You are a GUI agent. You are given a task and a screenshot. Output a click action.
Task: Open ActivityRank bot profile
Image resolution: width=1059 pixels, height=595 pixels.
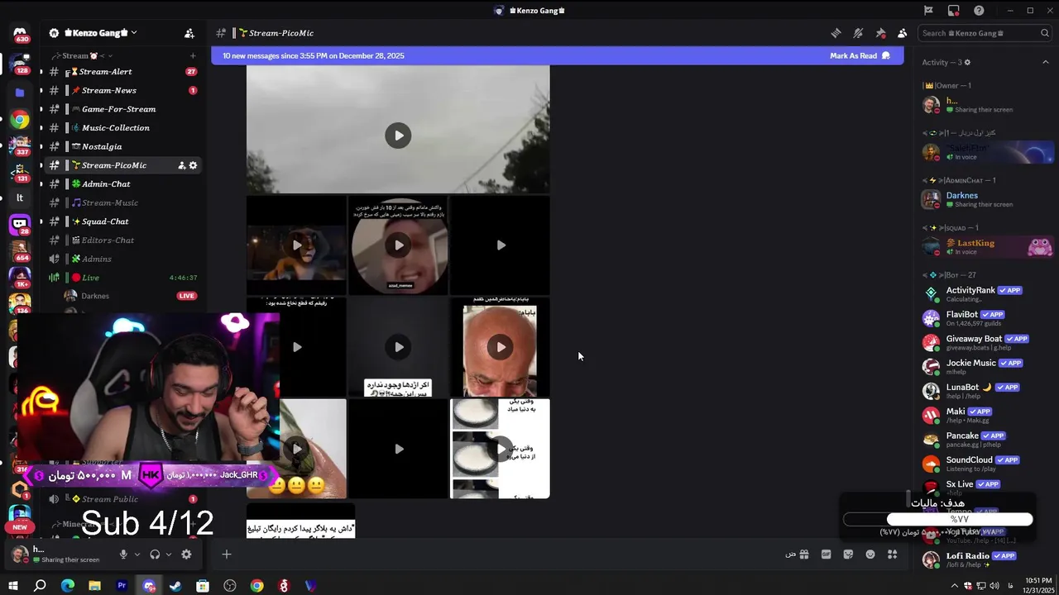tap(987, 294)
